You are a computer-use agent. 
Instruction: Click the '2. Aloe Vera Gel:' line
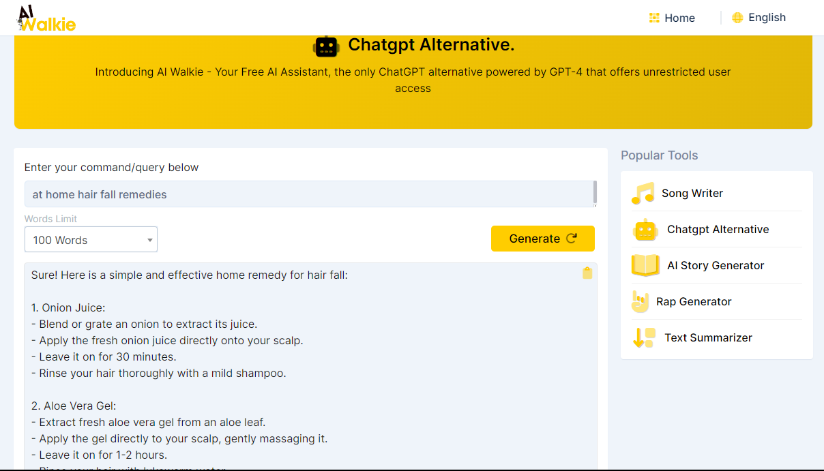point(74,406)
